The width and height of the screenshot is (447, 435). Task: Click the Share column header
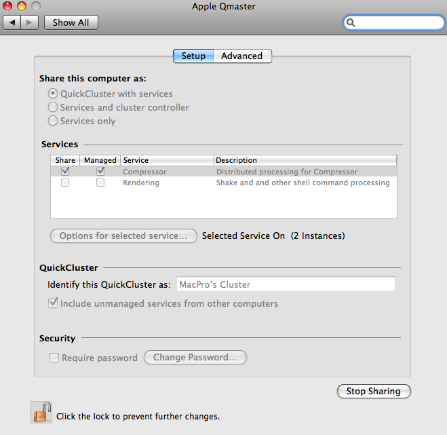pyautogui.click(x=65, y=160)
